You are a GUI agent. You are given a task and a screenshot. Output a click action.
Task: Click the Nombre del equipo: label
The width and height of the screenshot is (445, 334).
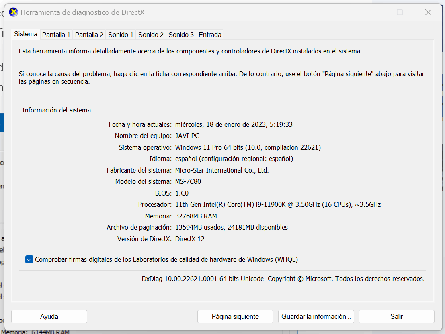143,136
